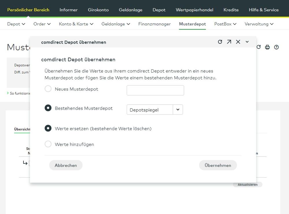Open the page help question mark icon
289x214 pixels.
tap(276, 47)
